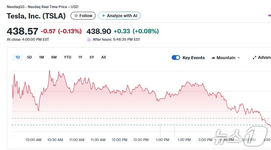
Task: Select the 1D time range tab
Action: (18, 57)
